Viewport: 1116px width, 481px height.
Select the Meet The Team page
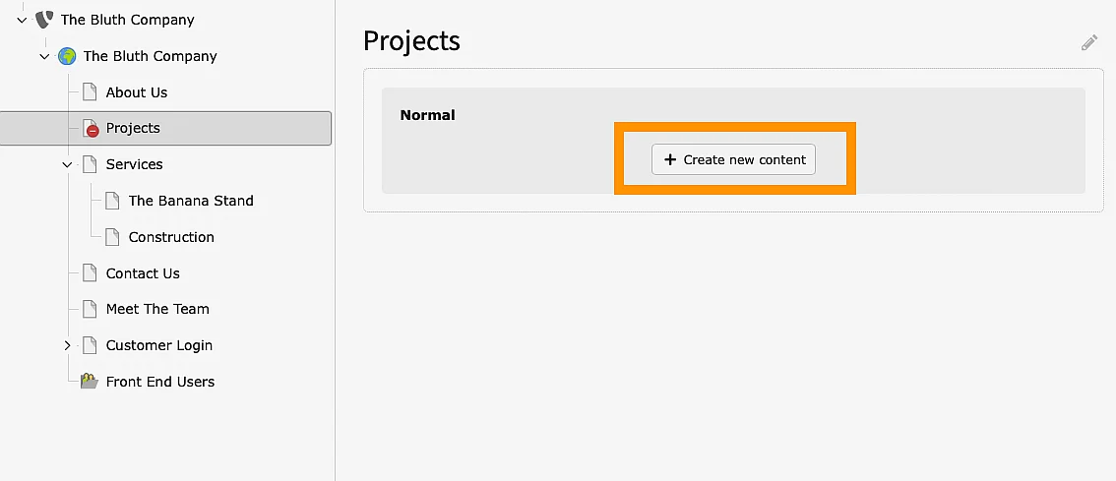157,309
